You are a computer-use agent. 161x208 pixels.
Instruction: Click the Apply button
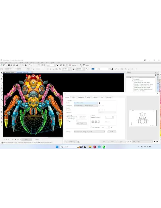(121, 142)
